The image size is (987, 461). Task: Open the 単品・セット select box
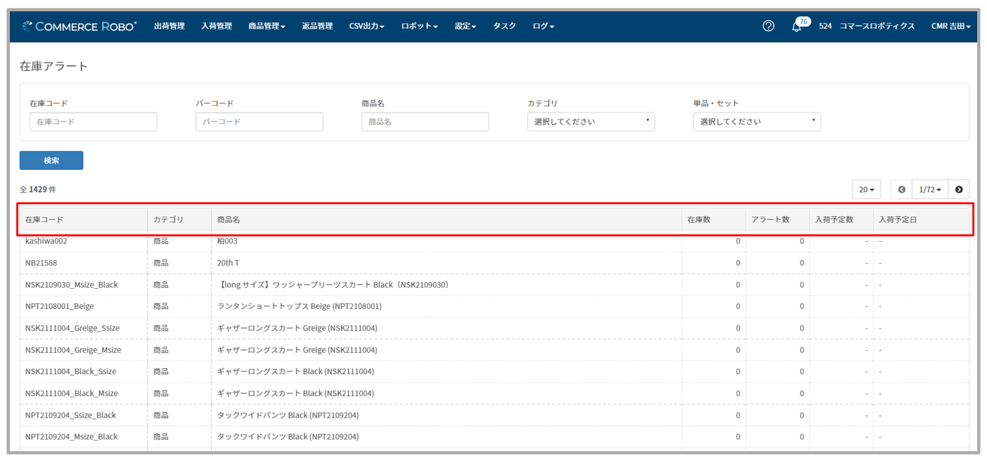757,122
